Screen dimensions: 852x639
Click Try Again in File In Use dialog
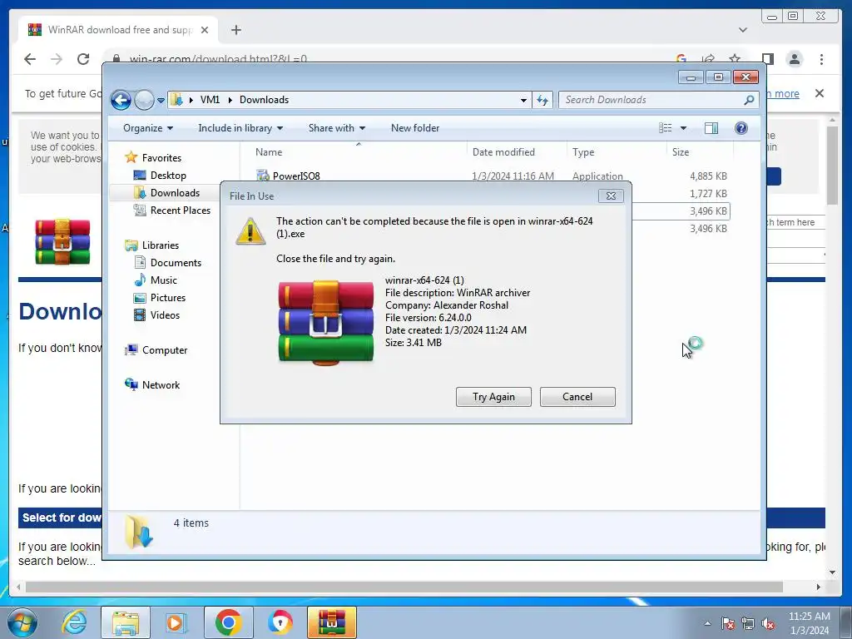click(x=493, y=397)
